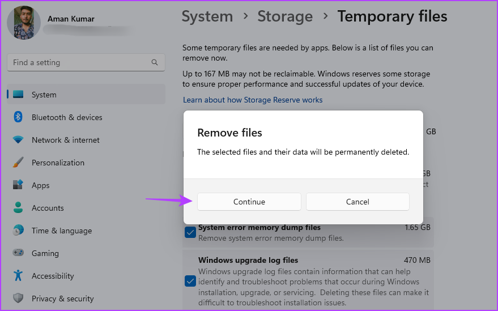Click the Privacy & security shield icon

pyautogui.click(x=18, y=298)
